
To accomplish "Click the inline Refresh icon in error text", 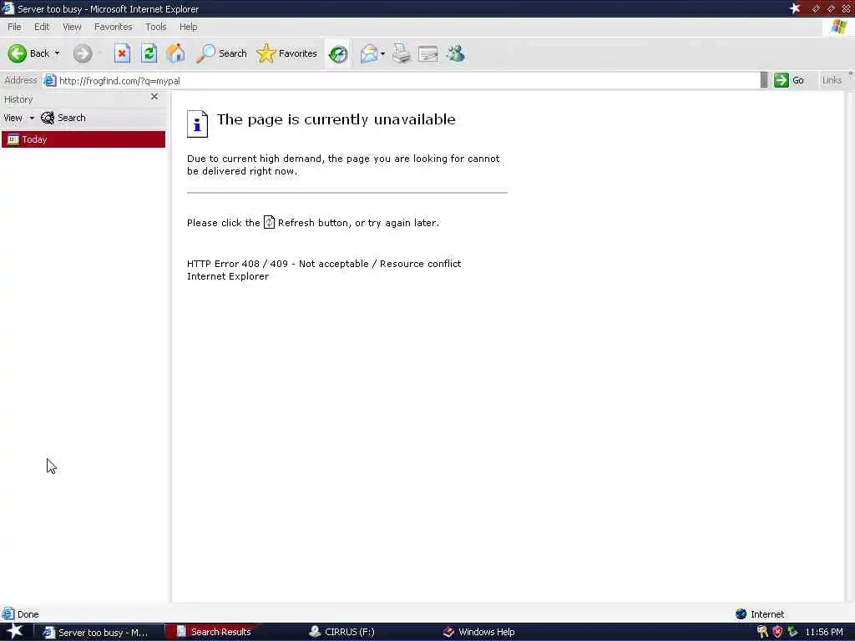I will (x=269, y=222).
